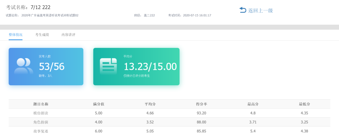Click the exam time 2020-07-15 16:01:17
This screenshot has width=339, height=138.
pos(197,16)
